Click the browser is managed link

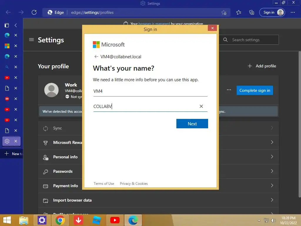[154, 24]
